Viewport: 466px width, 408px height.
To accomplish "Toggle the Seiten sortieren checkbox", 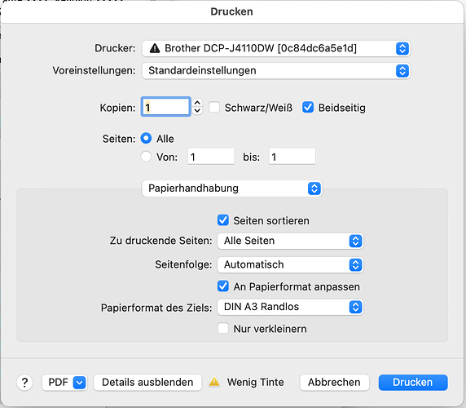I will 223,220.
